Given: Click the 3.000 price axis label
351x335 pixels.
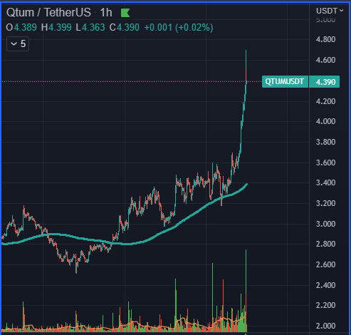Looking at the screenshot, I should tap(325, 224).
